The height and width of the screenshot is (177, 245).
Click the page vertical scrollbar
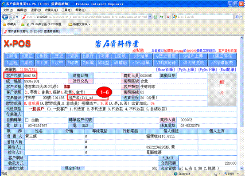242,103
